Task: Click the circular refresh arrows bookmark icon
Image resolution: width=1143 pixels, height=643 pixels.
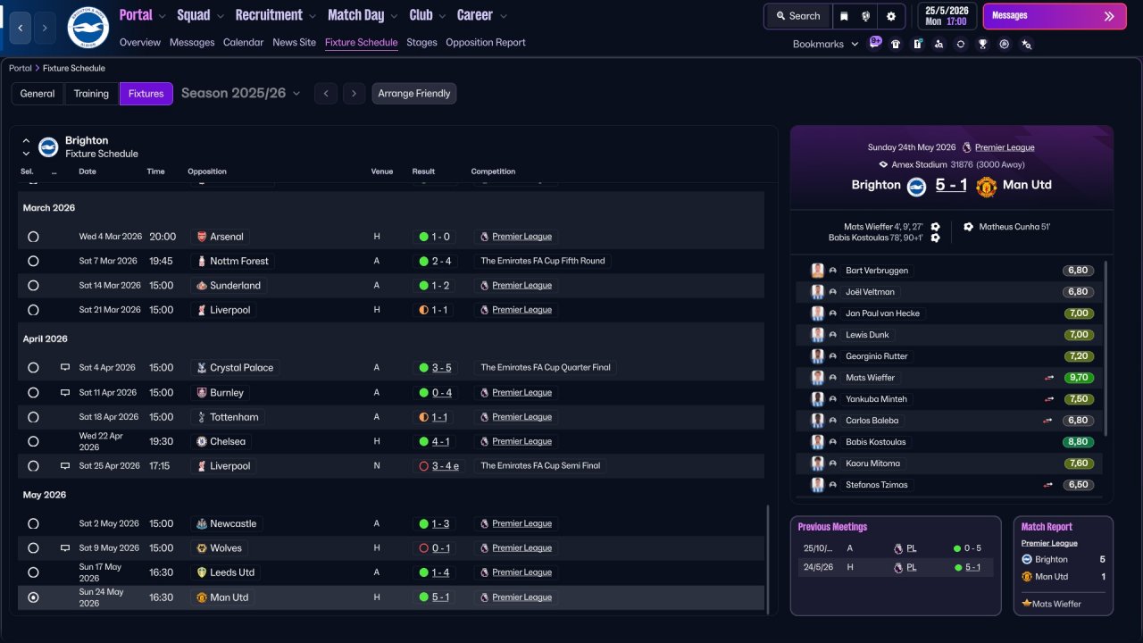Action: coord(961,44)
